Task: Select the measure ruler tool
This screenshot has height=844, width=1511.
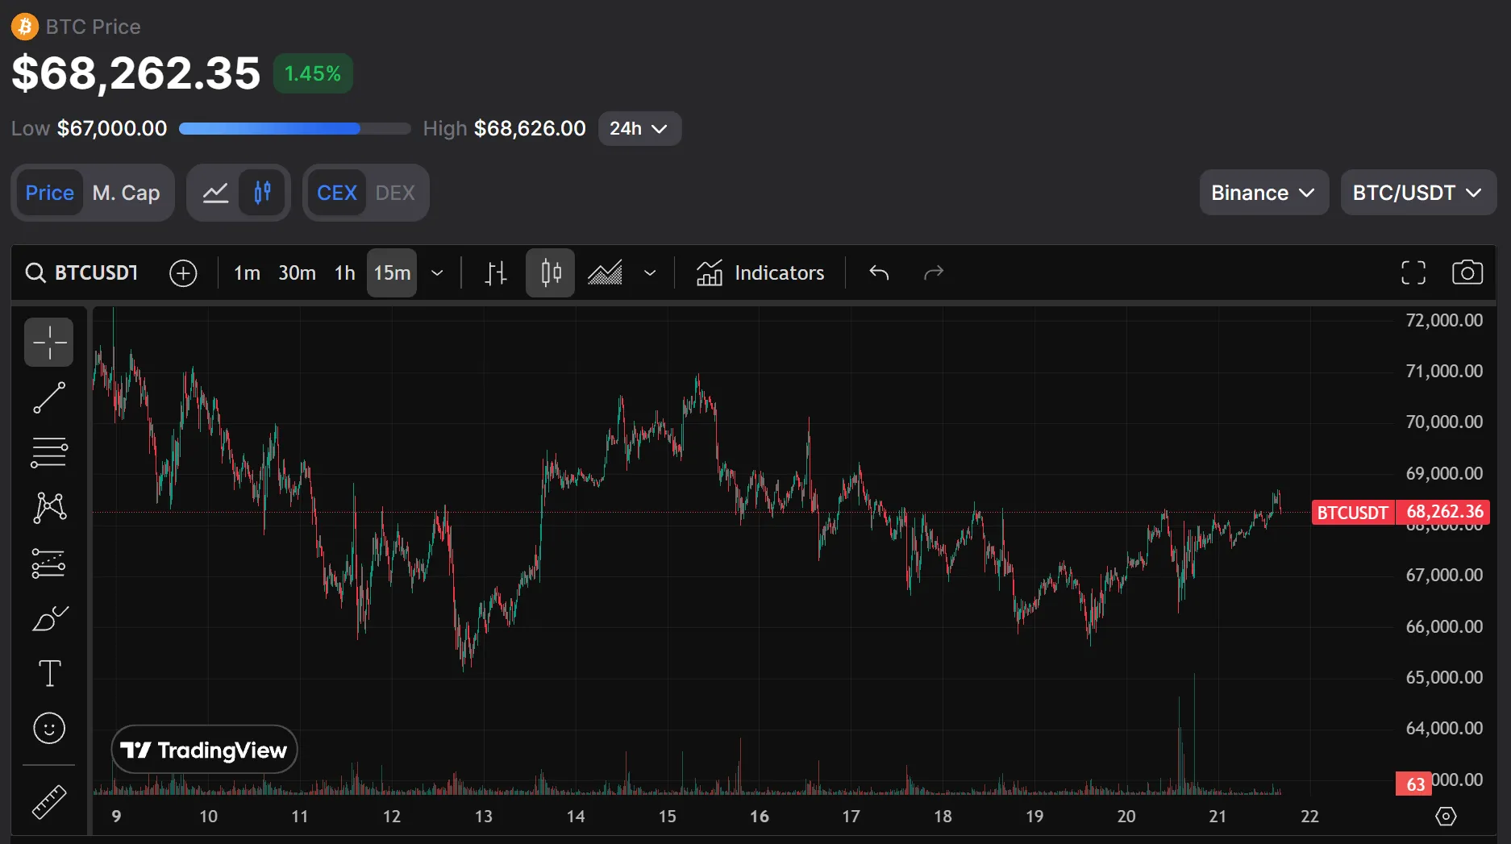Action: pos(48,801)
